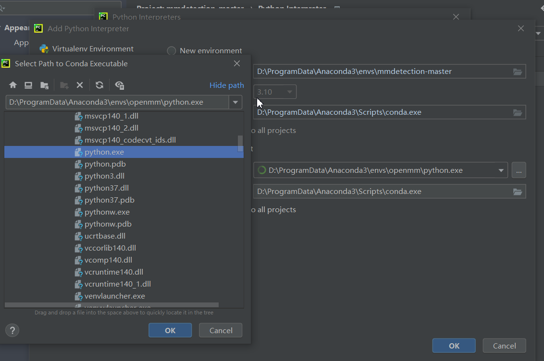
Task: Click the horizontal scrollbar of file tree
Action: 111,305
